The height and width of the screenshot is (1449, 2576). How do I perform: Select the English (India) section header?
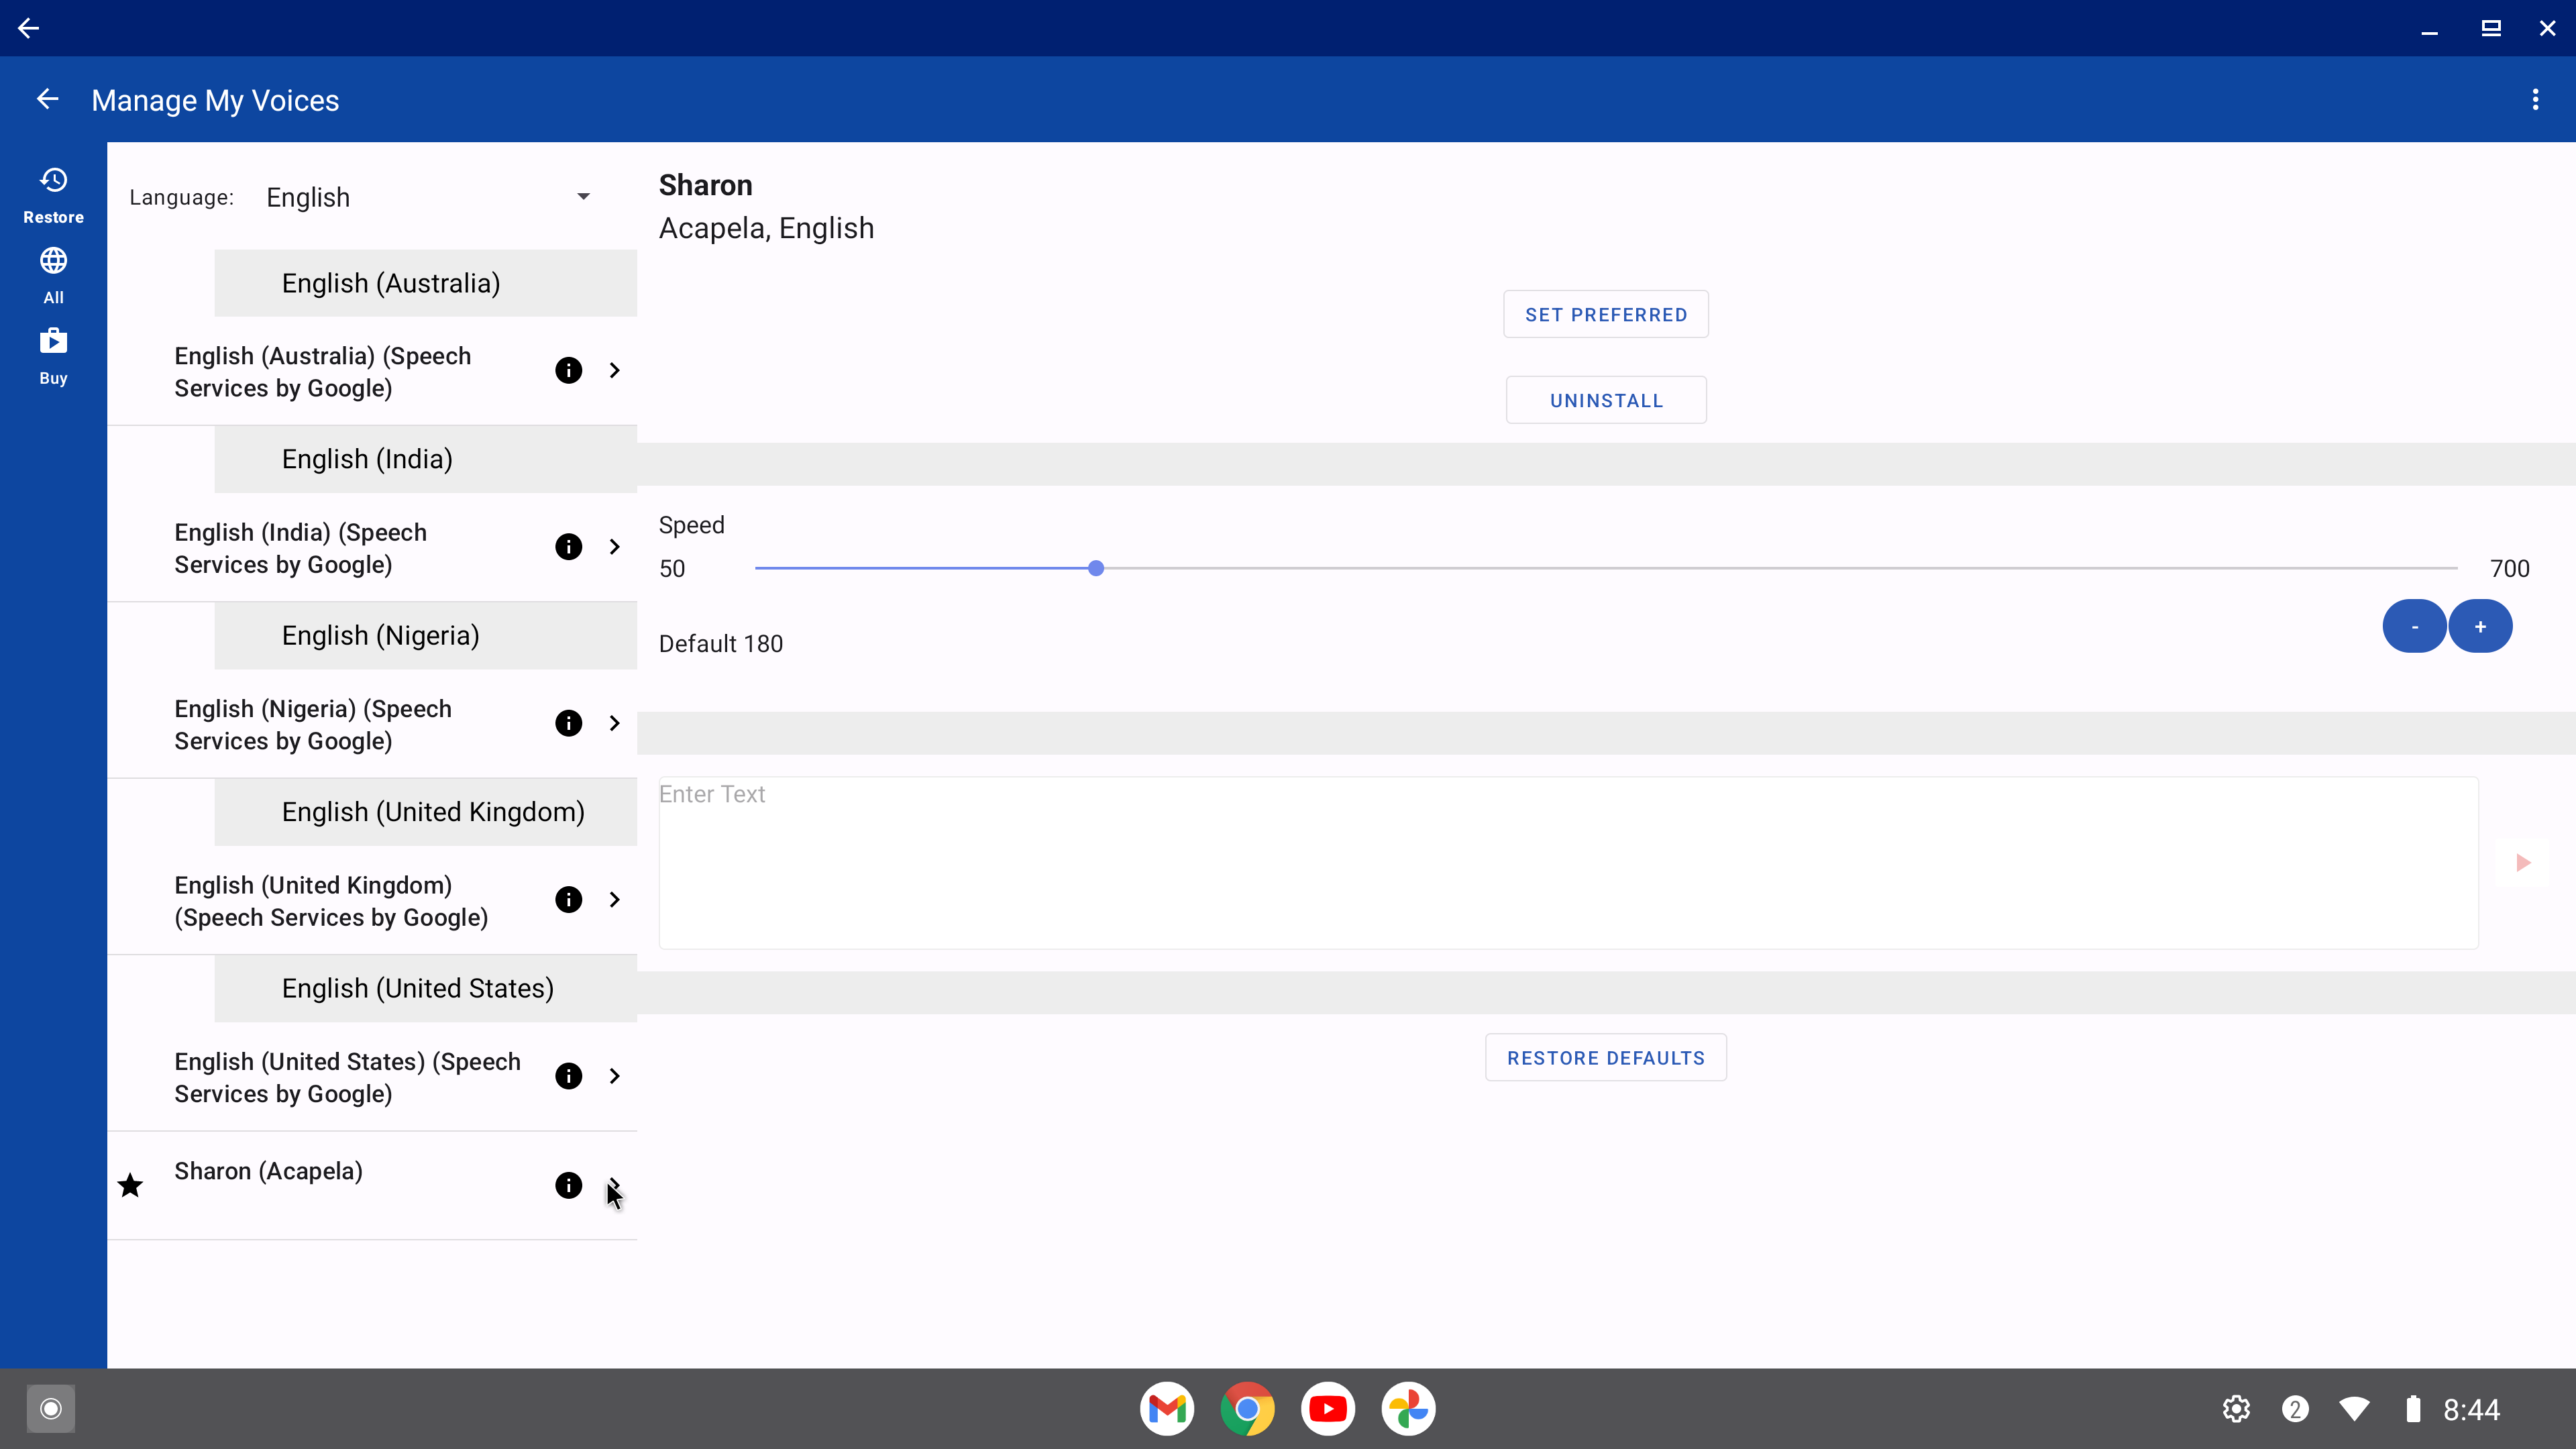click(x=425, y=459)
